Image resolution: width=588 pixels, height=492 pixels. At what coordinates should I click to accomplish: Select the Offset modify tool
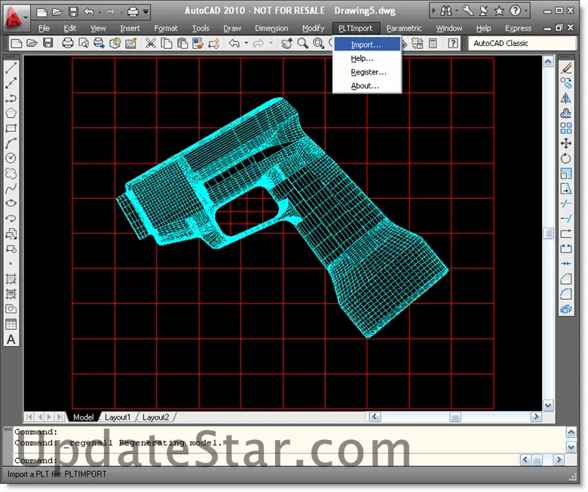click(566, 113)
